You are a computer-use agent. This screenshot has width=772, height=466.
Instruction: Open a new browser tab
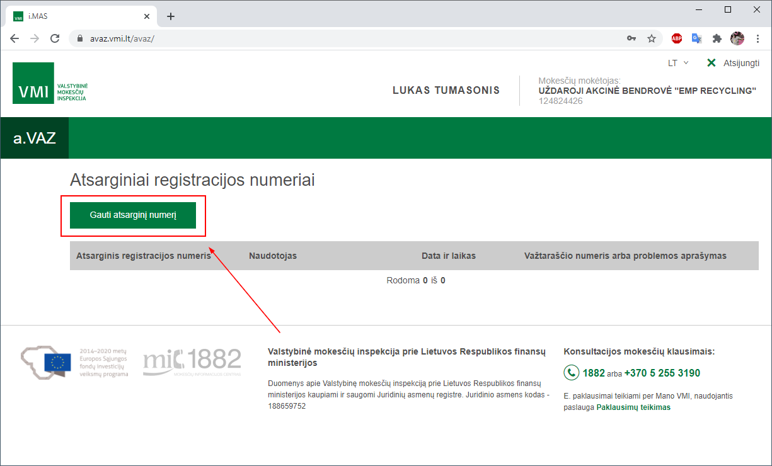click(x=170, y=16)
